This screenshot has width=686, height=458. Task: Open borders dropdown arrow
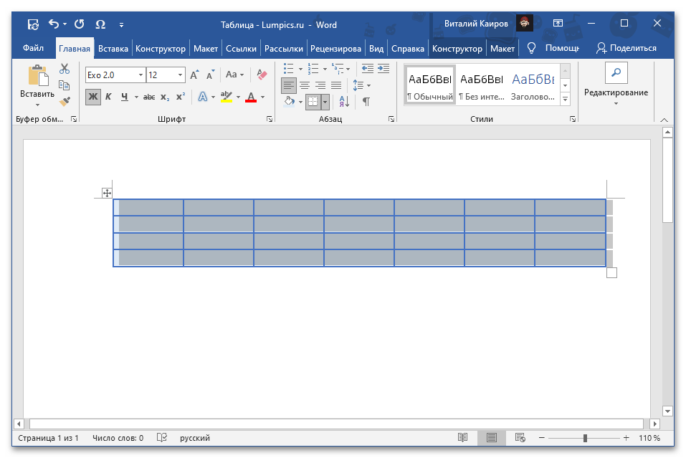pyautogui.click(x=325, y=102)
